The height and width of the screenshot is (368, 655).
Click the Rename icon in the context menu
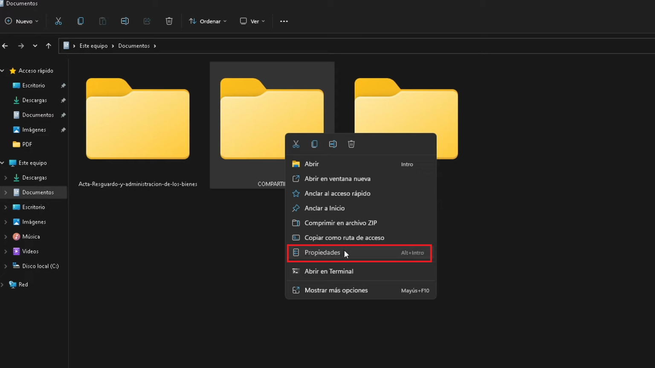pos(333,144)
